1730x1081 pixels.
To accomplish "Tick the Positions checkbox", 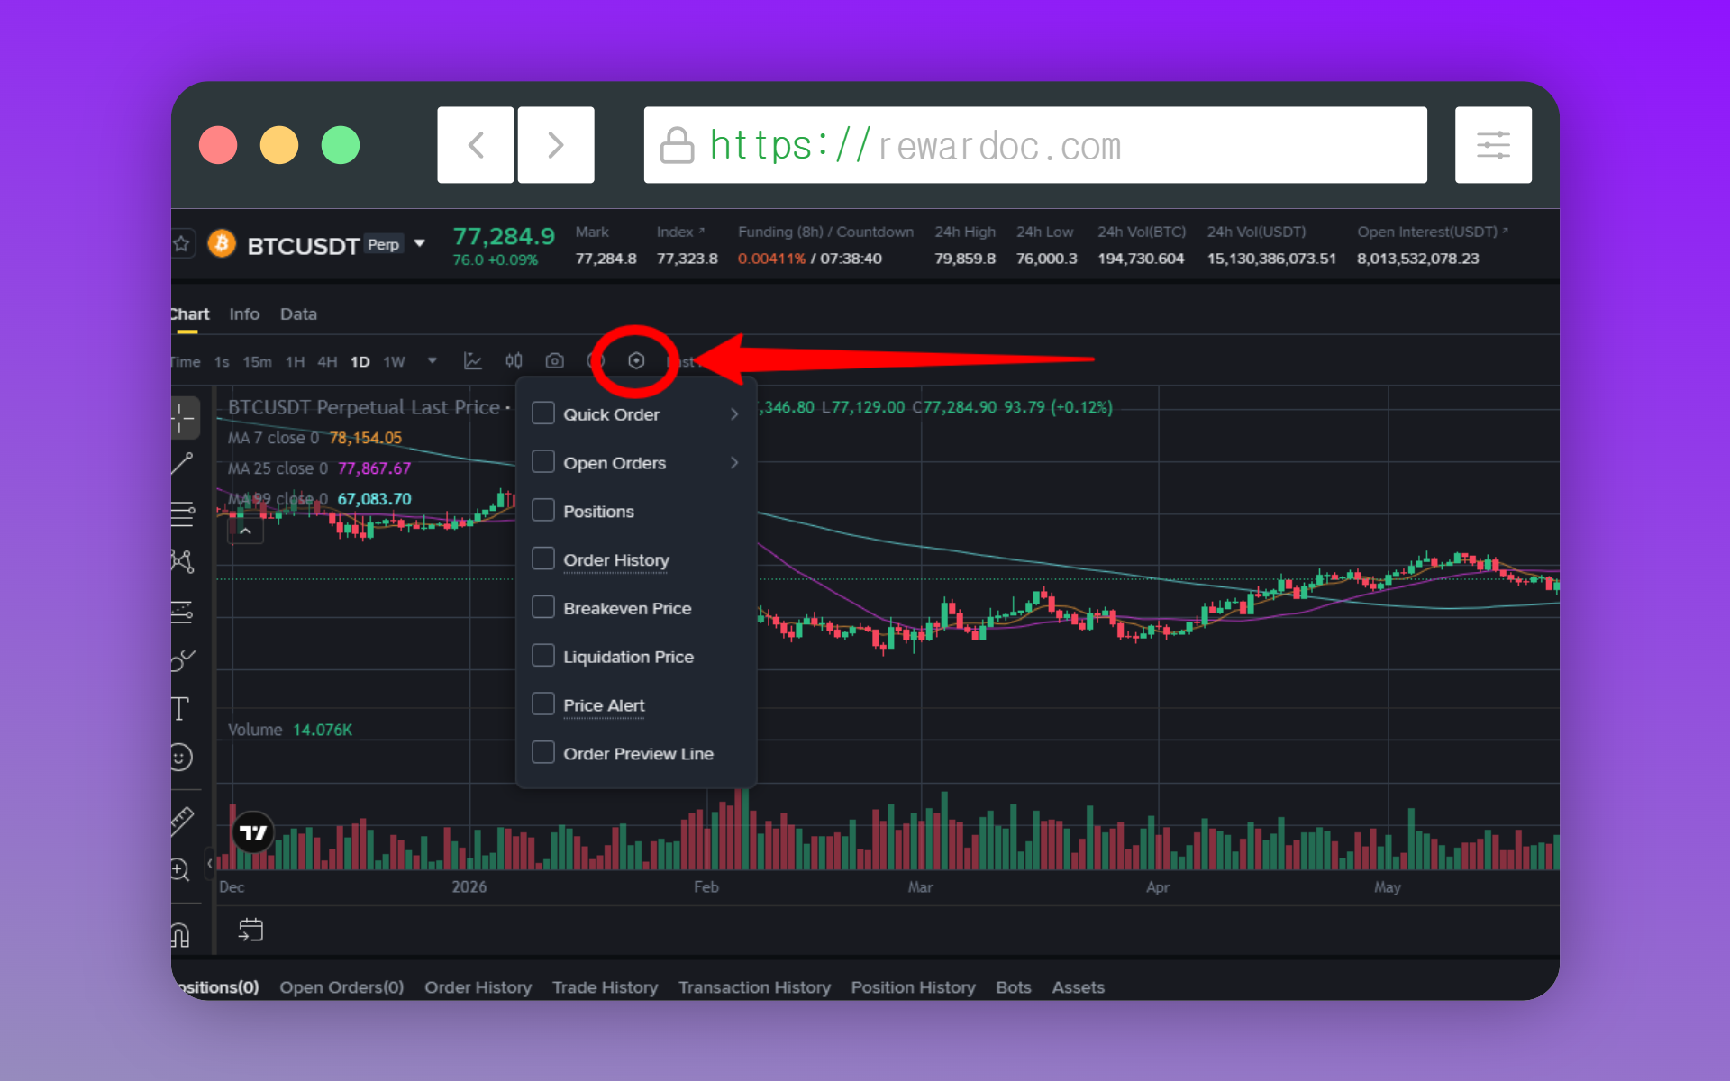I will [x=543, y=511].
